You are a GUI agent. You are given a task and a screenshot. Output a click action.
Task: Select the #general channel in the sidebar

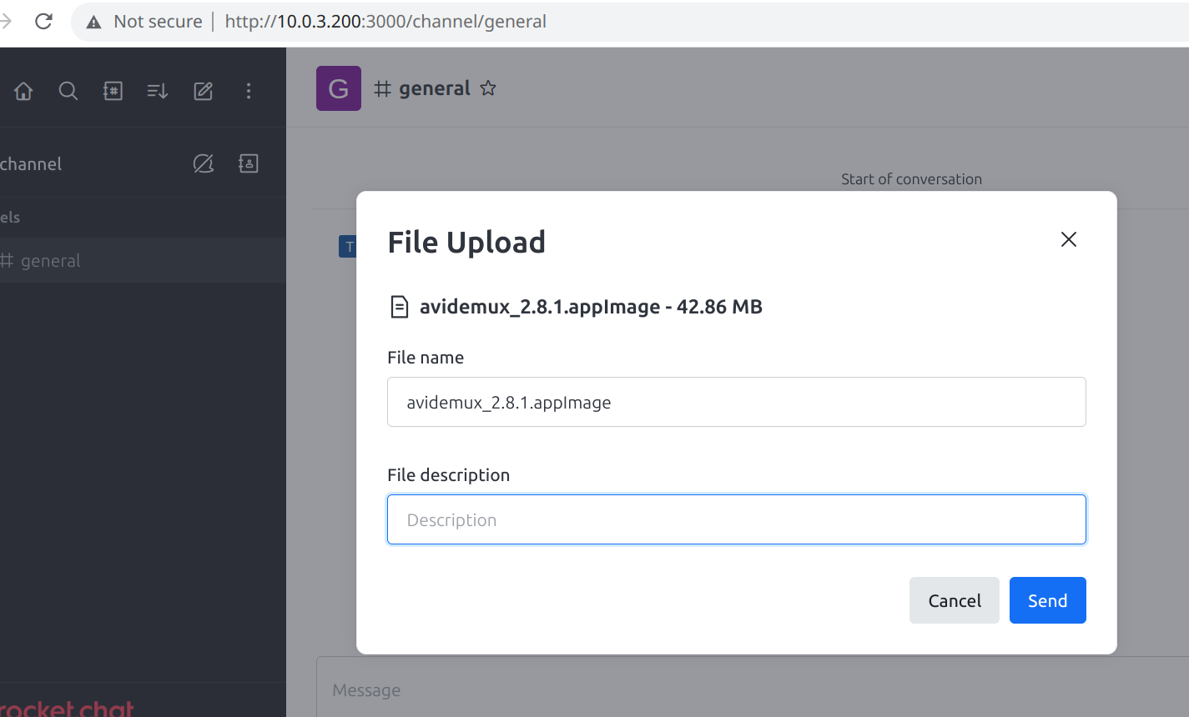point(52,260)
